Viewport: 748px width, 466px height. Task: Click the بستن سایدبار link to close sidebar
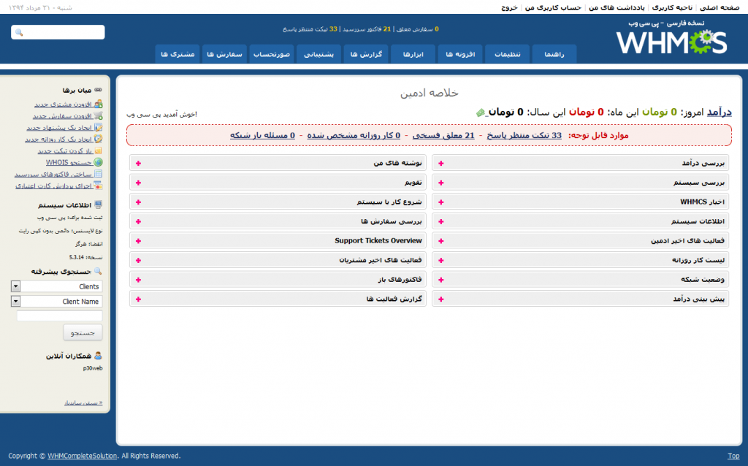click(x=83, y=403)
